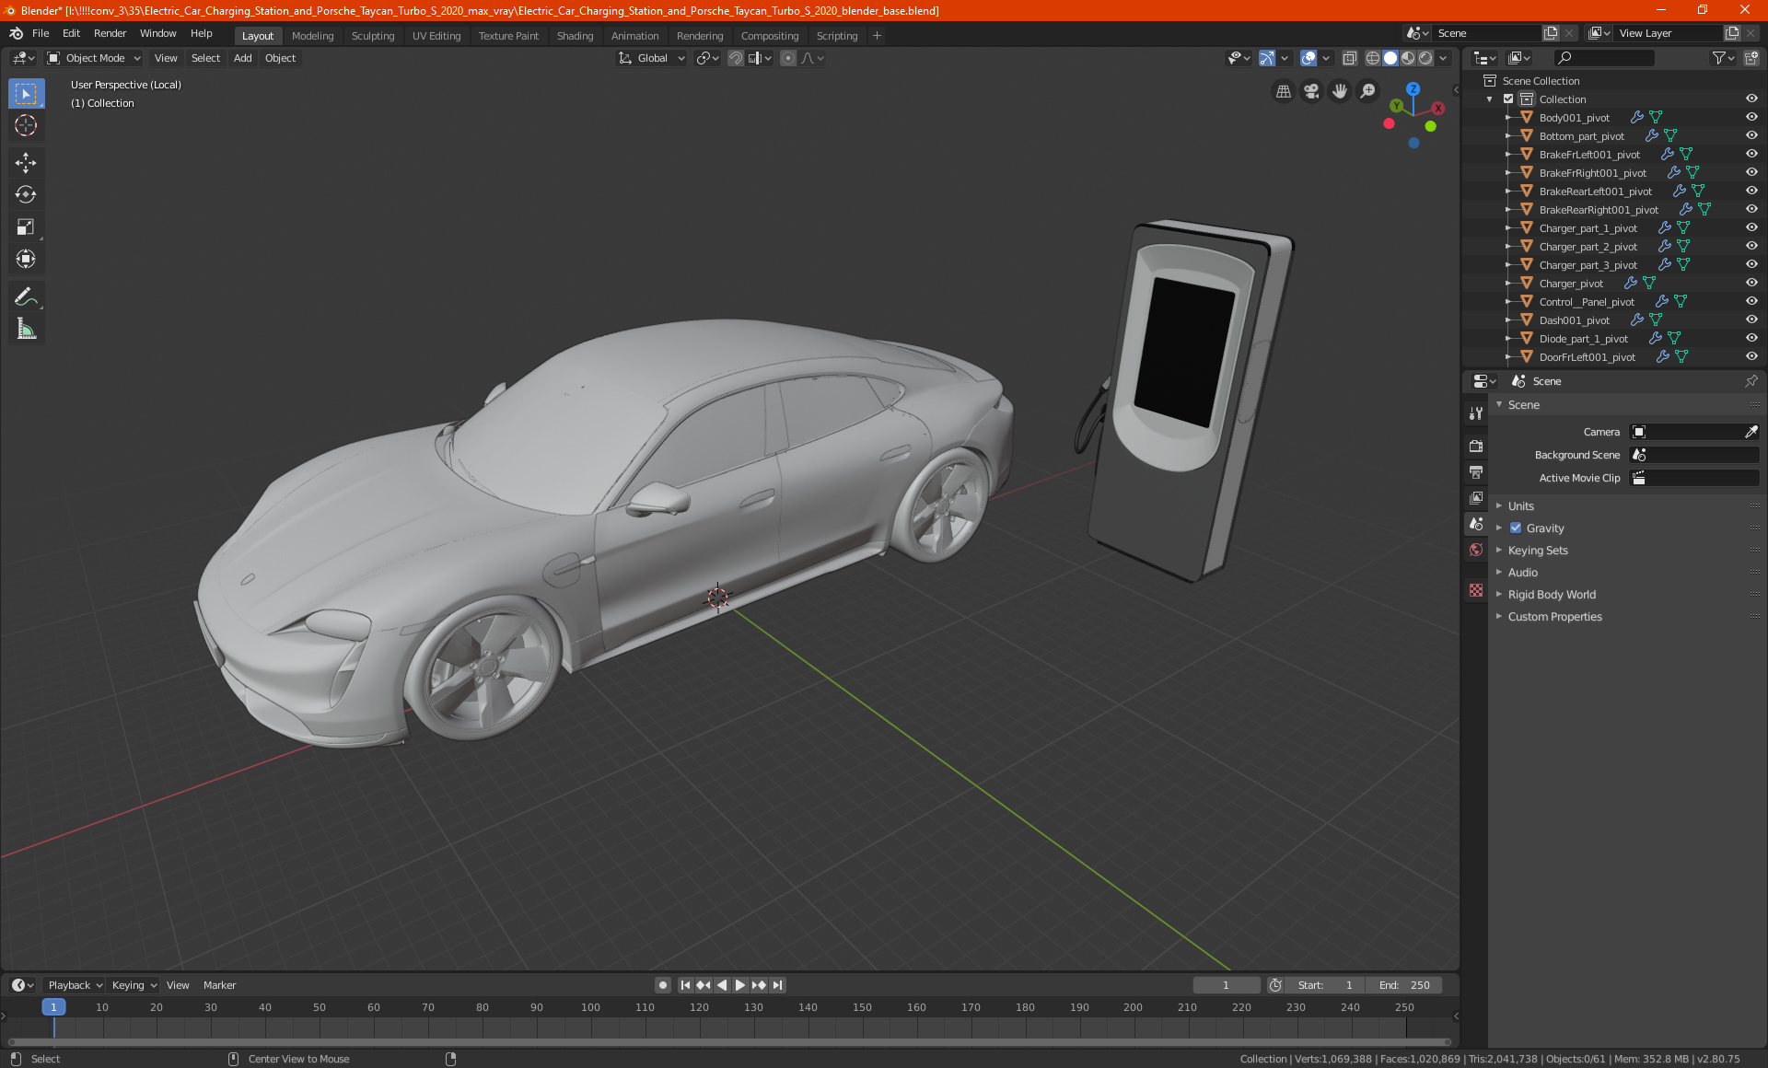The image size is (1768, 1068).
Task: Jump to the first frame
Action: (x=685, y=985)
